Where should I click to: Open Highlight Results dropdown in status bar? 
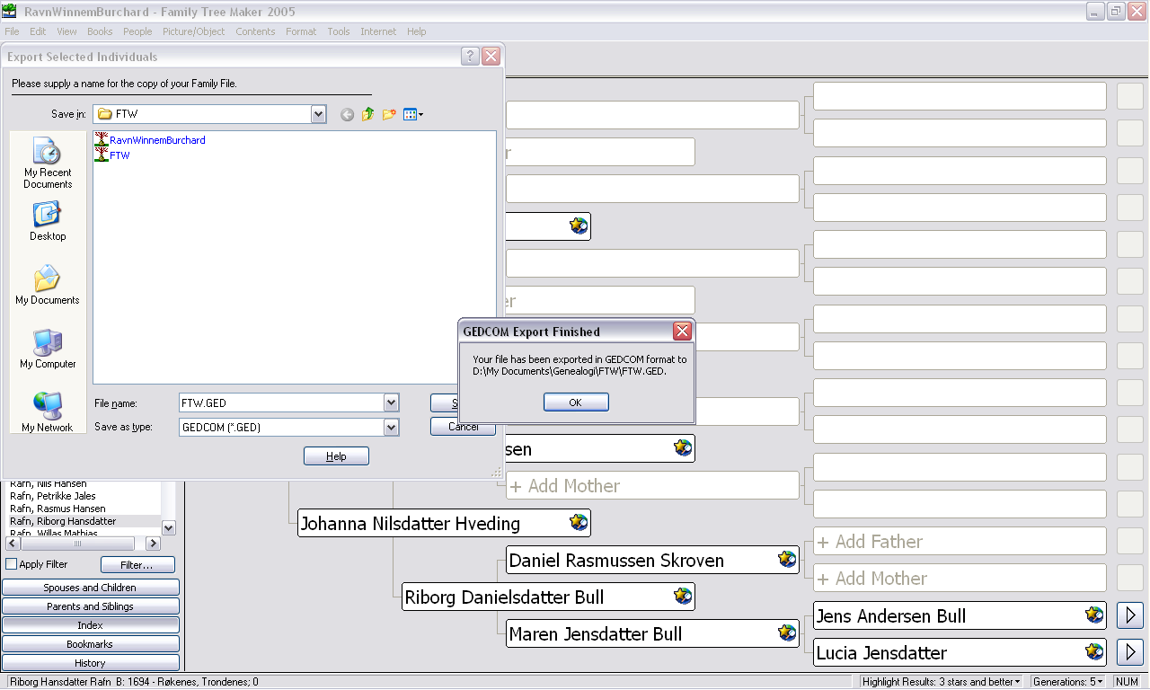click(x=942, y=682)
